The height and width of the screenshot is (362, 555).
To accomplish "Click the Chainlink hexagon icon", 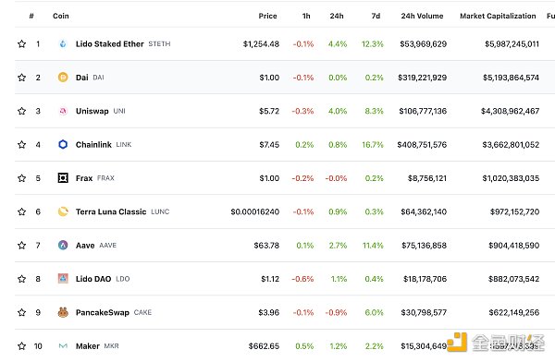I will coord(63,144).
